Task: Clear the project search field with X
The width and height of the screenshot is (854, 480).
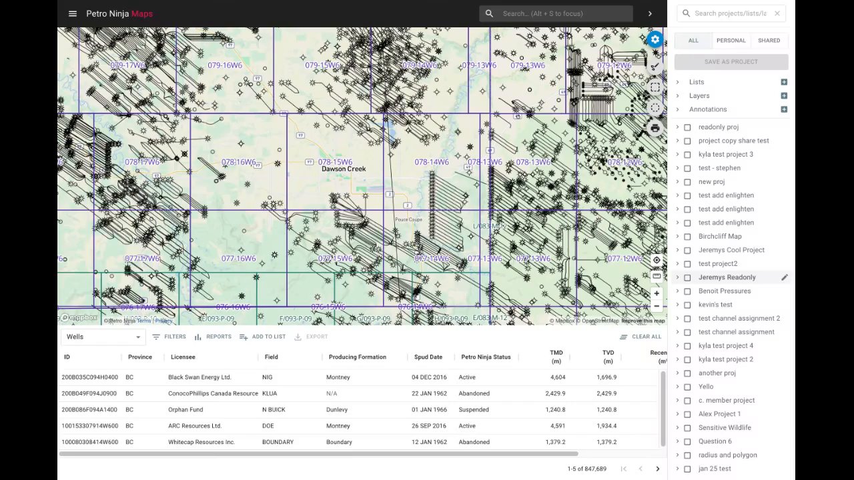Action: [777, 13]
